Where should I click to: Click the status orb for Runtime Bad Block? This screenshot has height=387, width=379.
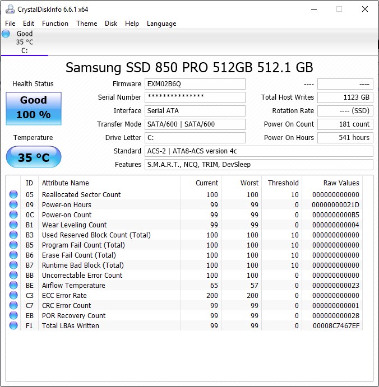(x=13, y=265)
